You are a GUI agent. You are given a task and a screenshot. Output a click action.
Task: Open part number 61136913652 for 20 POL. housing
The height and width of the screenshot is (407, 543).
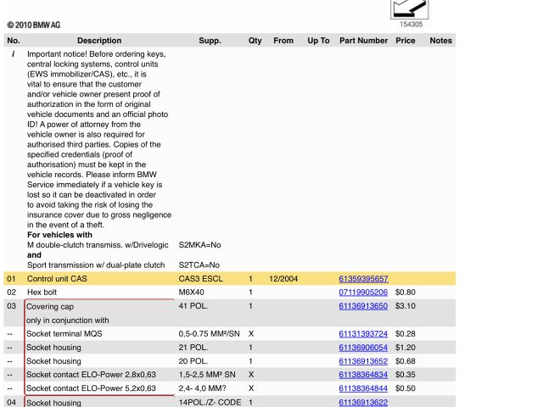363,361
